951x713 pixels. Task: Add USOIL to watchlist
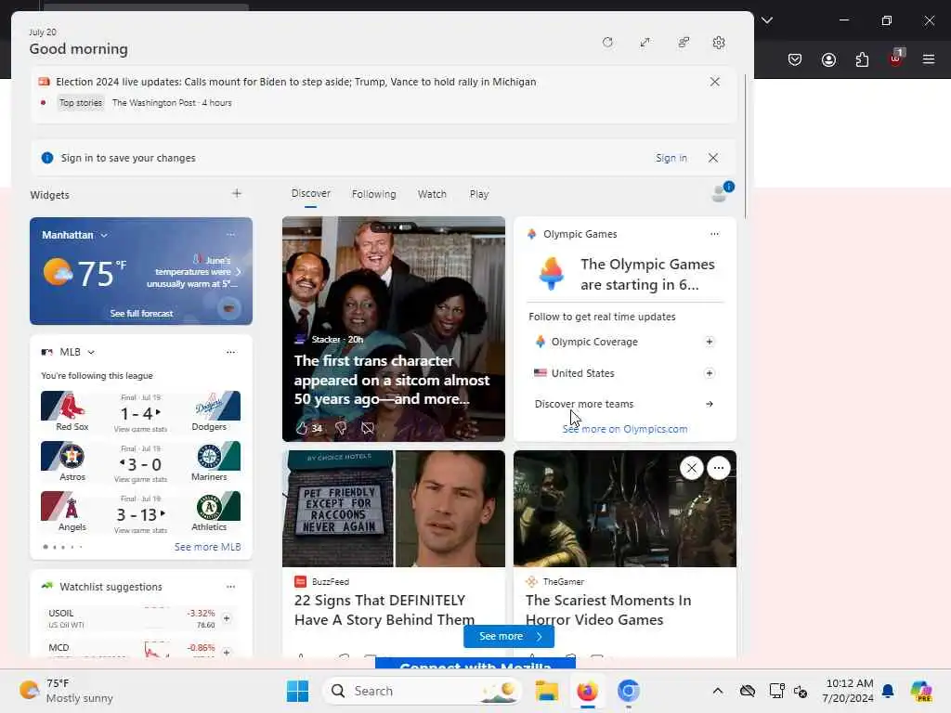tap(227, 618)
